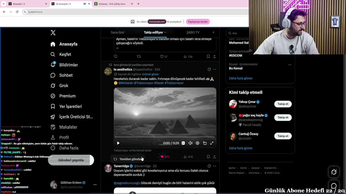Click Grok icon on Tanerridge post

[x=209, y=166]
